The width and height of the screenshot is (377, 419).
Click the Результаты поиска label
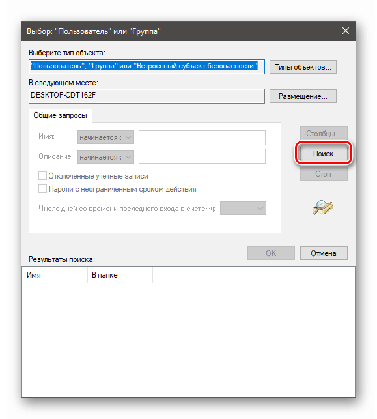coord(62,259)
